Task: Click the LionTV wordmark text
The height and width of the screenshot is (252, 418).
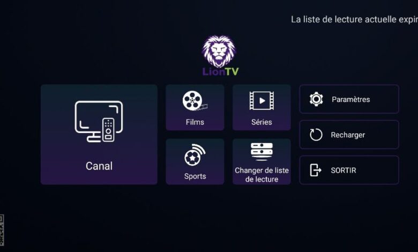Action: [x=220, y=72]
